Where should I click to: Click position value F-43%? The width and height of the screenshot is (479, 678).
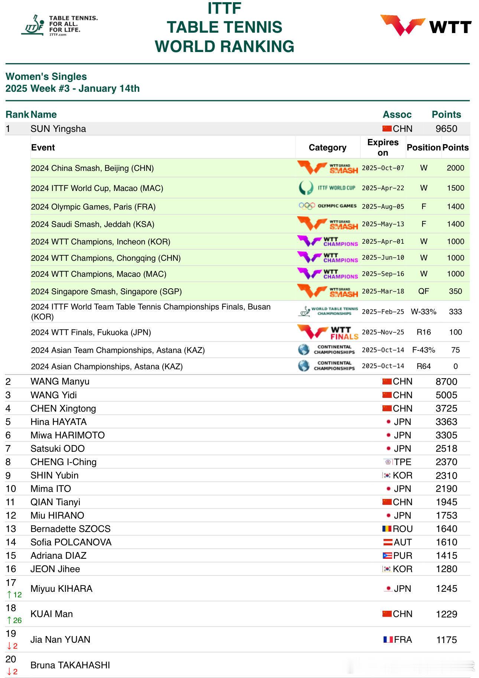(x=424, y=350)
